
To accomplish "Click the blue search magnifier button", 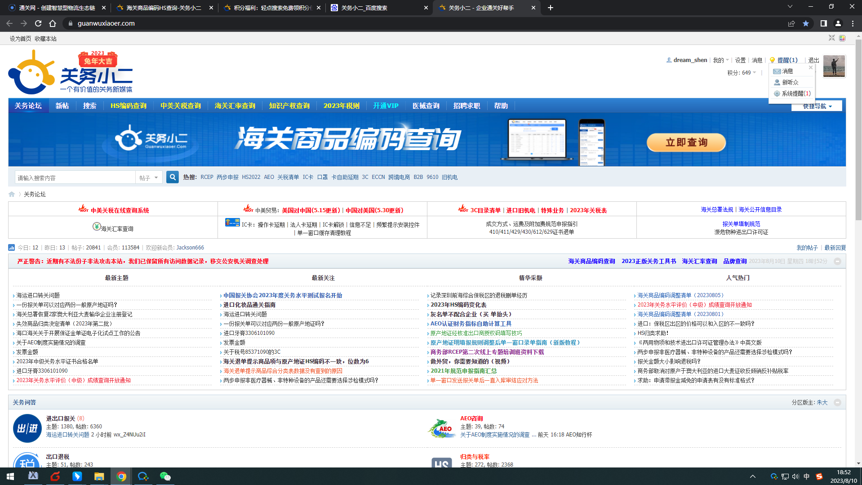I will (173, 177).
